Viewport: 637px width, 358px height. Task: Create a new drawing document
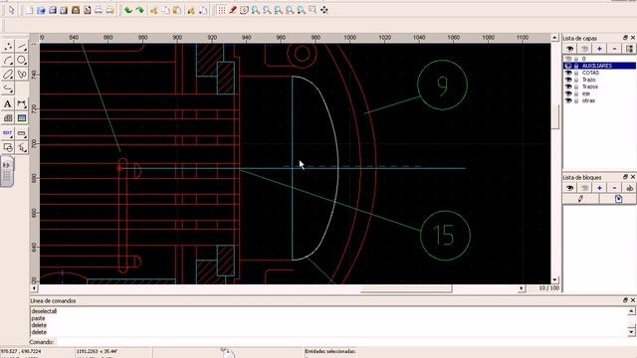pos(29,10)
